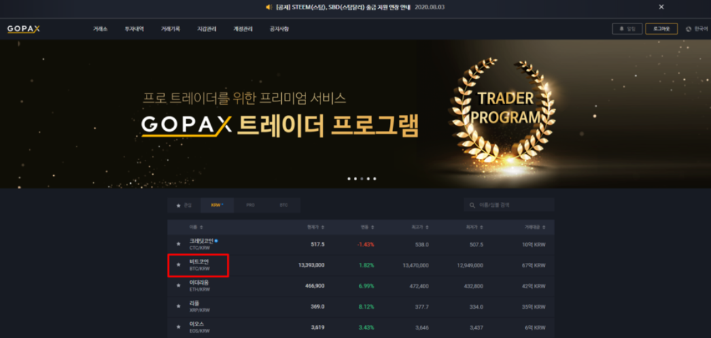Click the 472,400 high price cell
The image size is (711, 338).
point(419,286)
